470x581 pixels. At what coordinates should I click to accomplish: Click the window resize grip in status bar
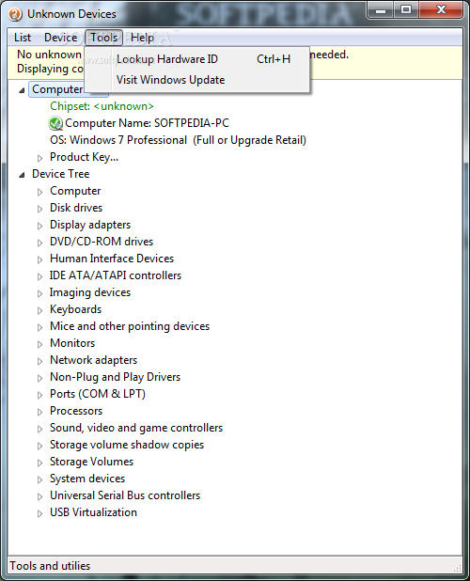[458, 568]
